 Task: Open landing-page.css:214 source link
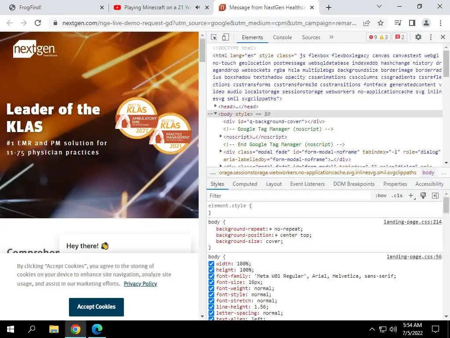pyautogui.click(x=413, y=222)
